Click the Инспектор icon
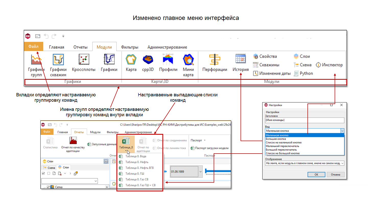 [318, 65]
